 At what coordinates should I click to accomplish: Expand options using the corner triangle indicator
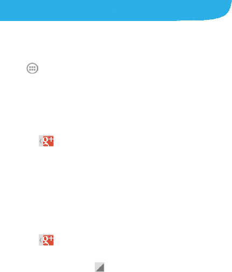[100, 267]
